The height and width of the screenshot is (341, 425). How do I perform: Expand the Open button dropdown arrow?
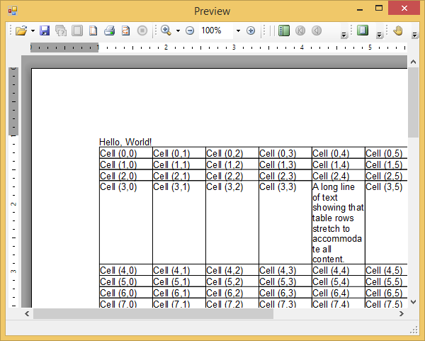click(33, 30)
